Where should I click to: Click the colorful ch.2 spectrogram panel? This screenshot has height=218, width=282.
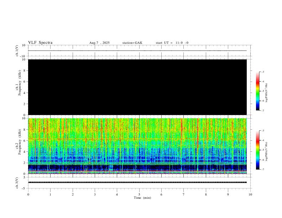click(137, 146)
